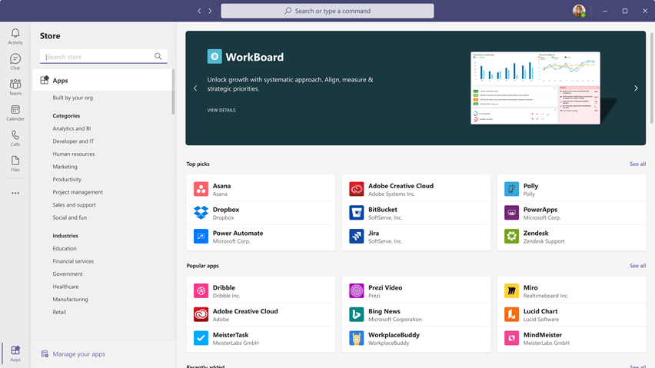Open Adobe Creative Cloud by Adobe Systems Inc.
655x368 pixels.
pos(416,189)
